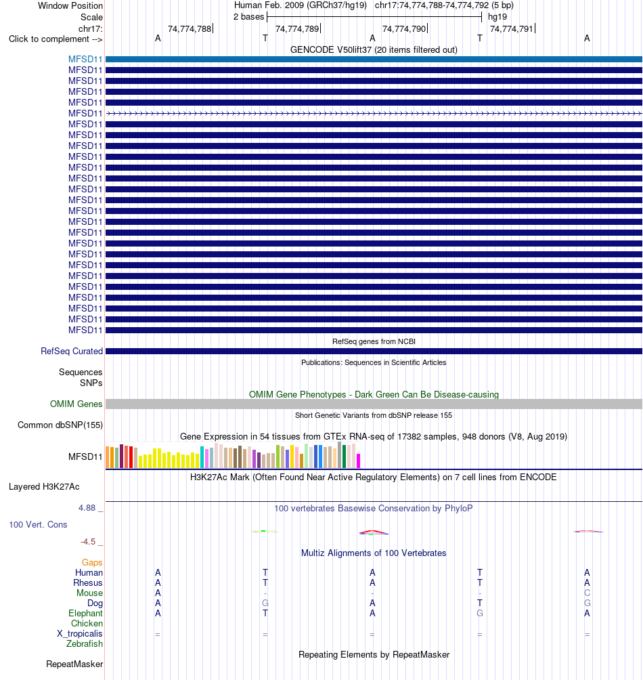Click chr17:74,774,788-74,774,792 (5 bp) position text
Viewport: 643px width, 680px height.
point(444,5)
